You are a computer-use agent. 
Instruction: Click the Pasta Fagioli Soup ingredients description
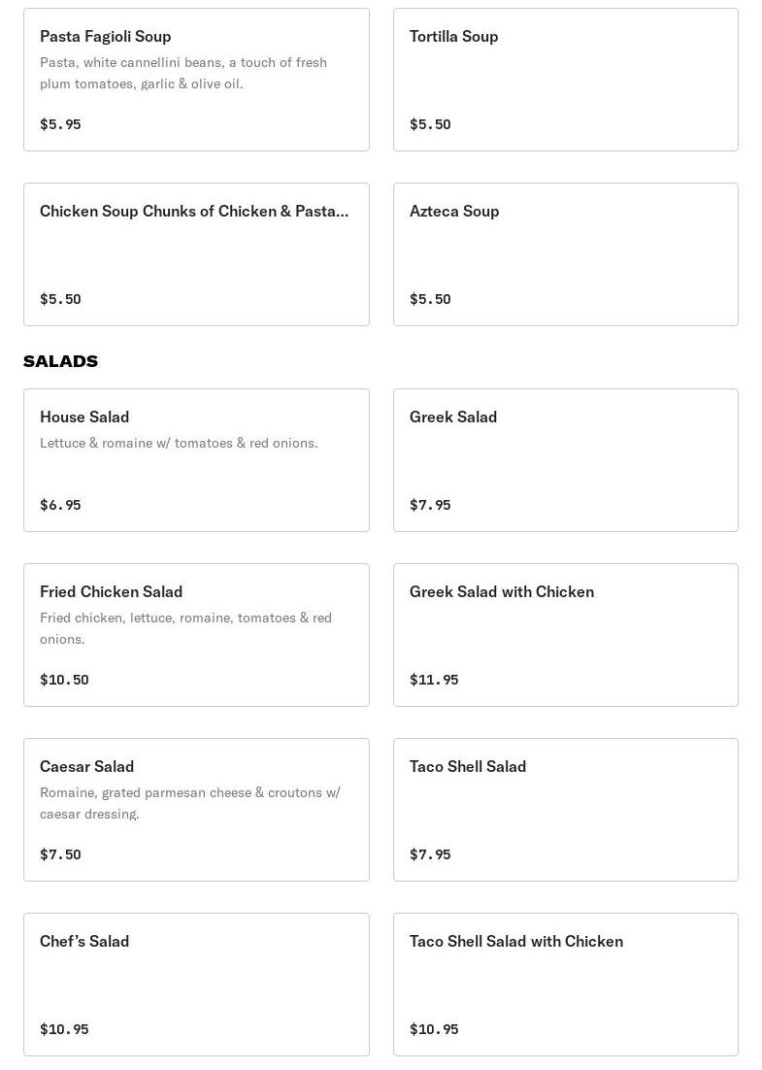click(x=182, y=73)
